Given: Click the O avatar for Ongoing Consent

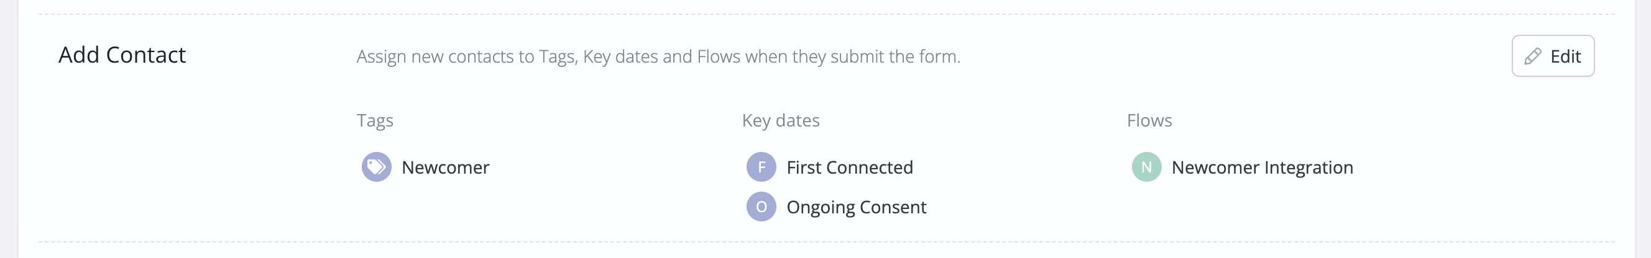Looking at the screenshot, I should tap(761, 206).
